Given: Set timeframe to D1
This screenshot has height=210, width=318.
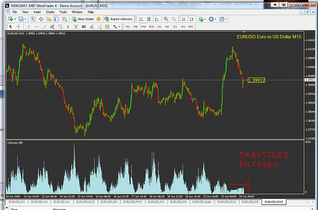Looking at the screenshot, I should tap(175, 26).
